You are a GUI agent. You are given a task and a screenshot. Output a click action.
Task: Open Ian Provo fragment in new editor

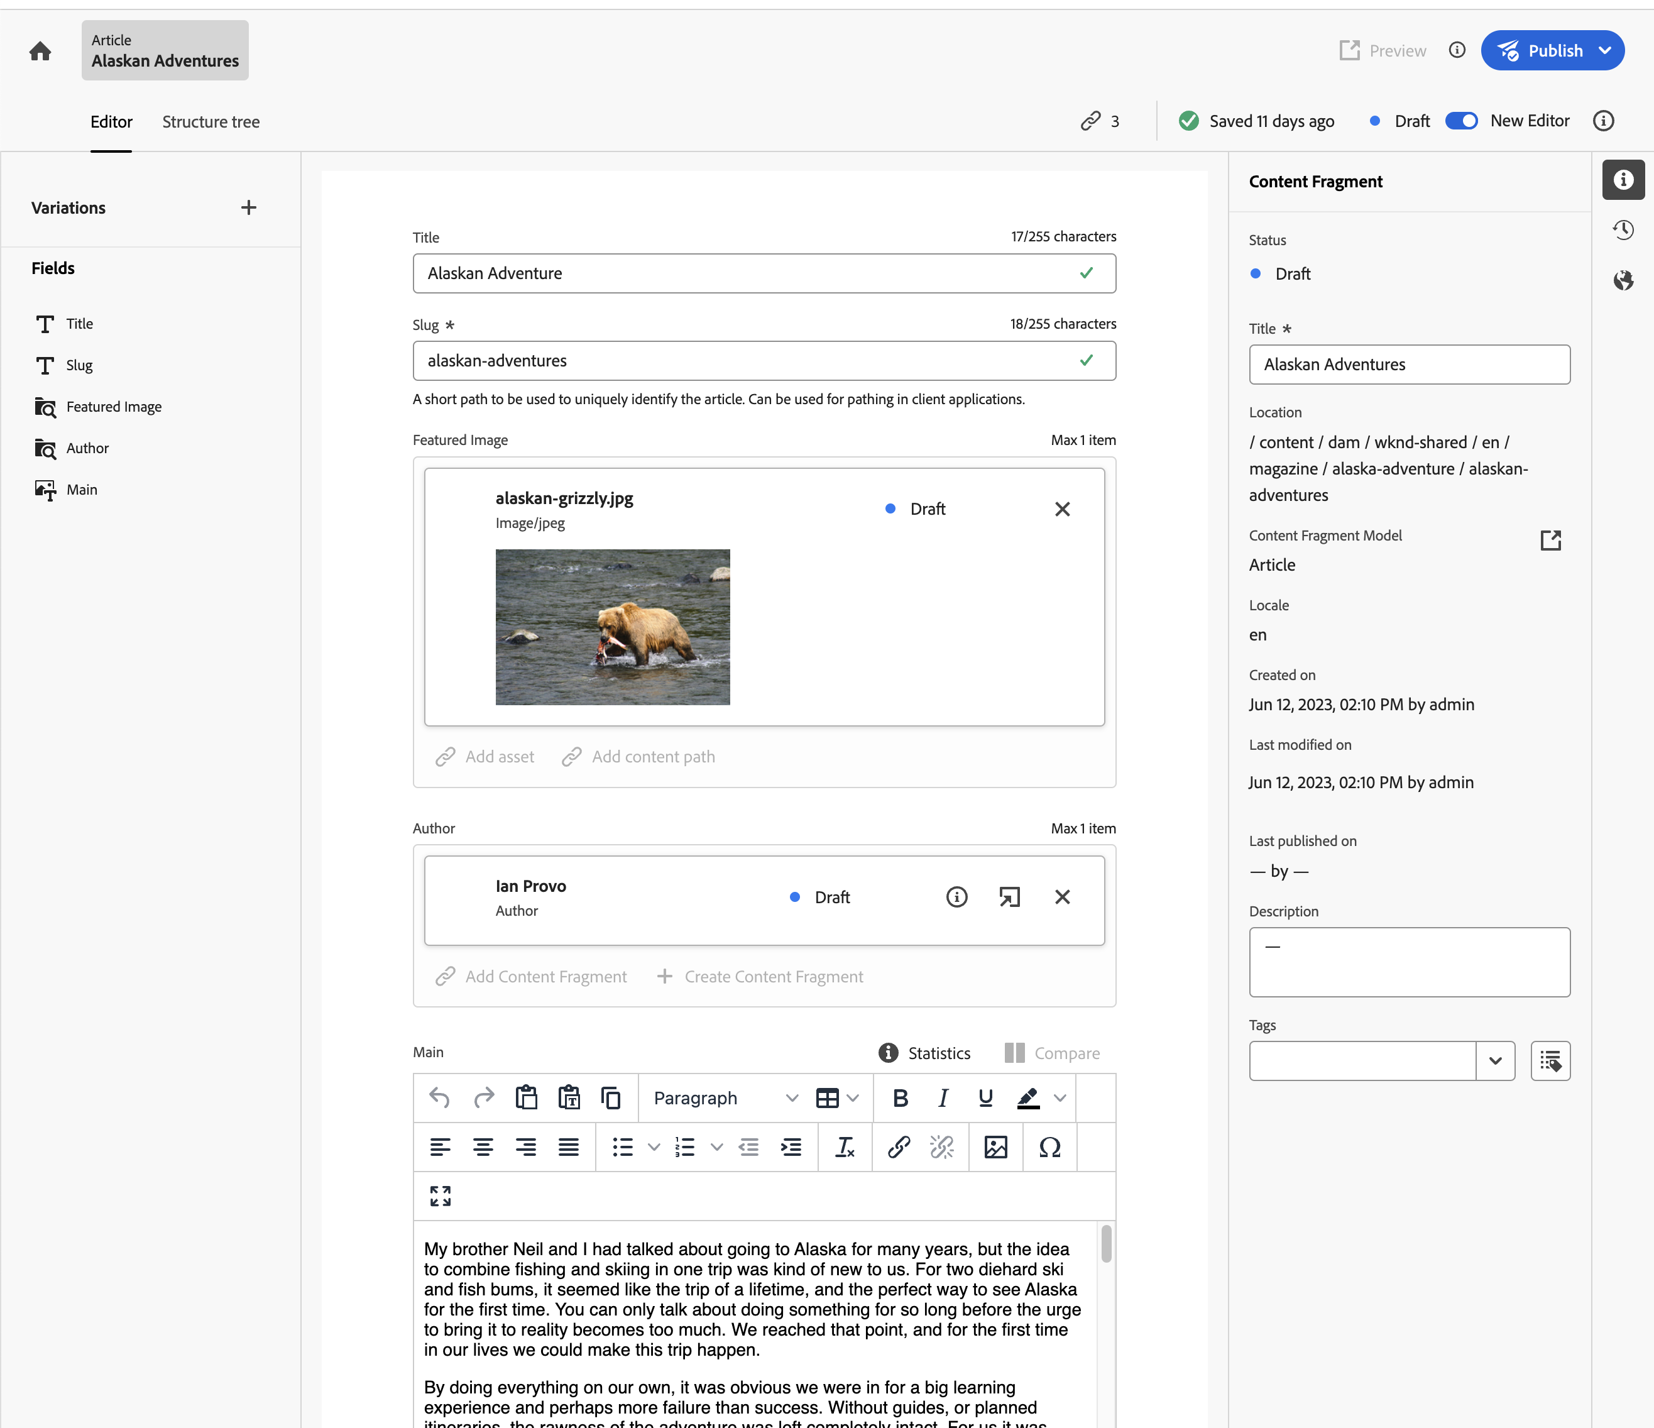point(1009,896)
